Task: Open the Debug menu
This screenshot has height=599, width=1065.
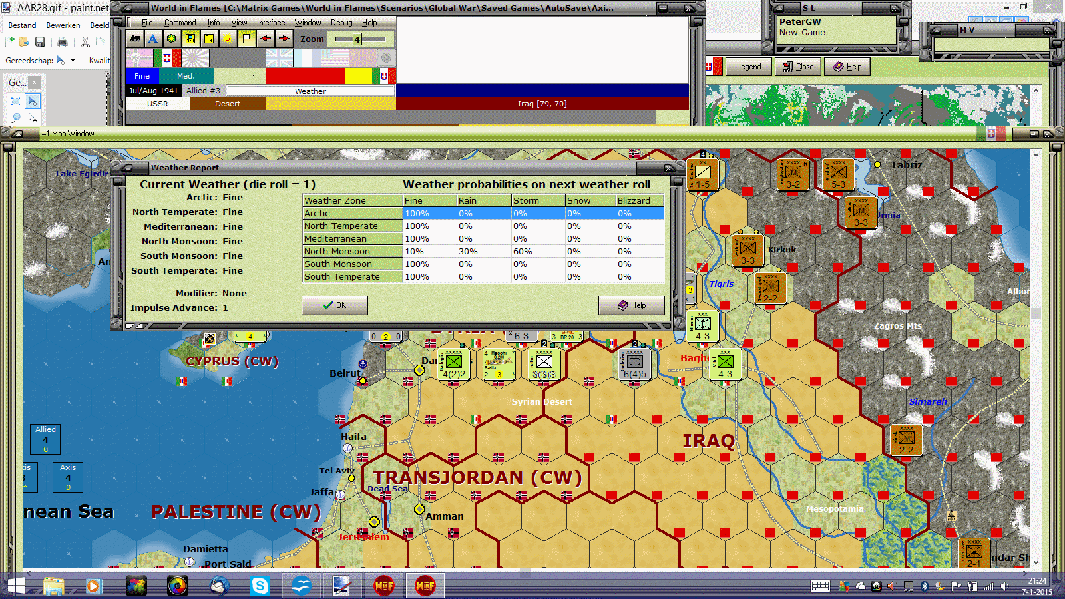Action: 341,23
